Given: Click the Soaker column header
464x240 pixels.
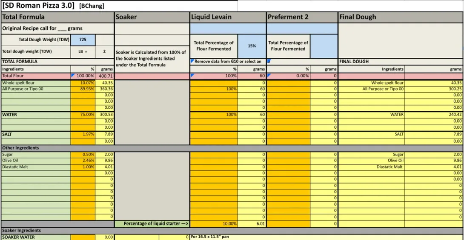Looking at the screenshot, I should point(152,17).
